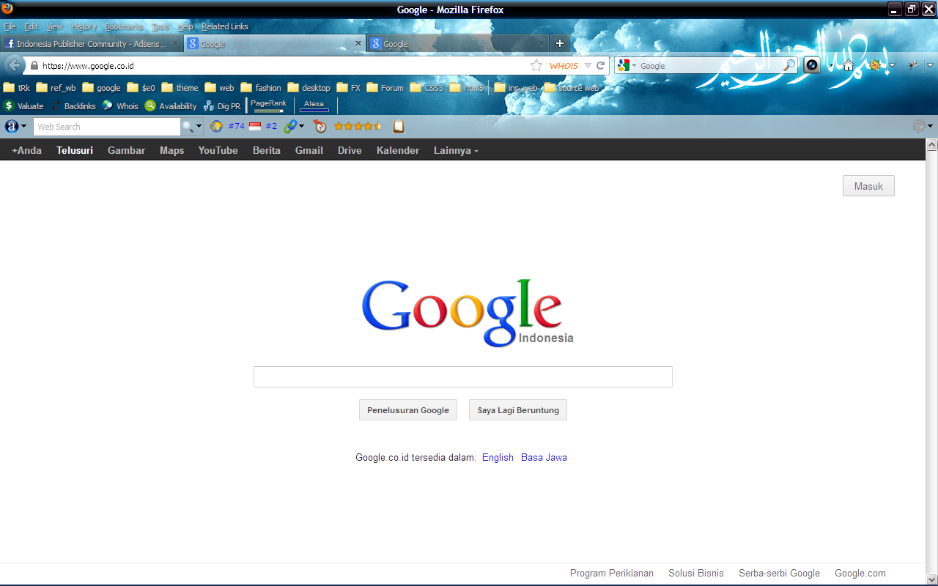The height and width of the screenshot is (586, 938).
Task: Open a new tab with the plus button
Action: [559, 44]
